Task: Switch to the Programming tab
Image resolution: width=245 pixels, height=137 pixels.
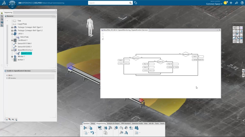Action: pyautogui.click(x=101, y=124)
